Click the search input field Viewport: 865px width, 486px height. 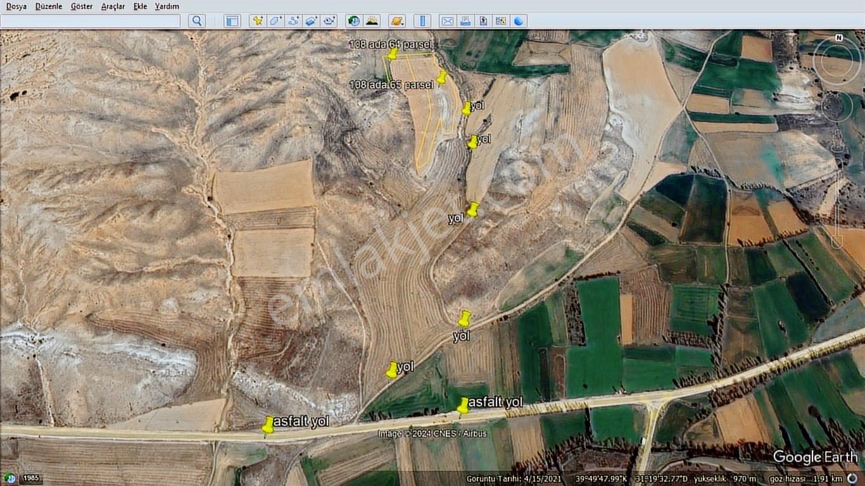(x=91, y=21)
